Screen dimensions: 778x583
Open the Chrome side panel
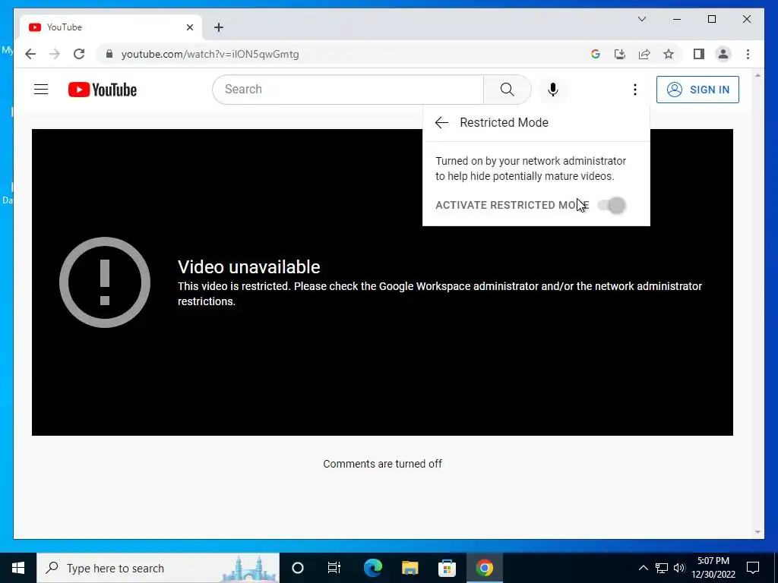pyautogui.click(x=699, y=54)
